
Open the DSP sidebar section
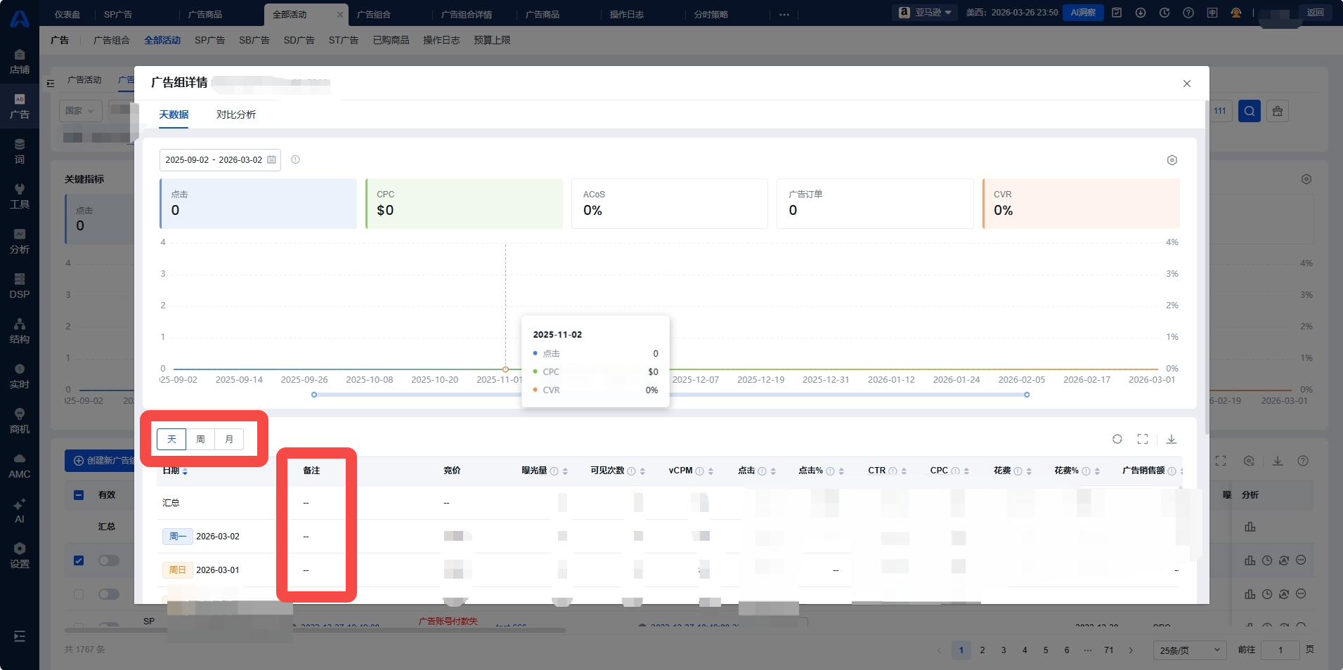pos(20,286)
